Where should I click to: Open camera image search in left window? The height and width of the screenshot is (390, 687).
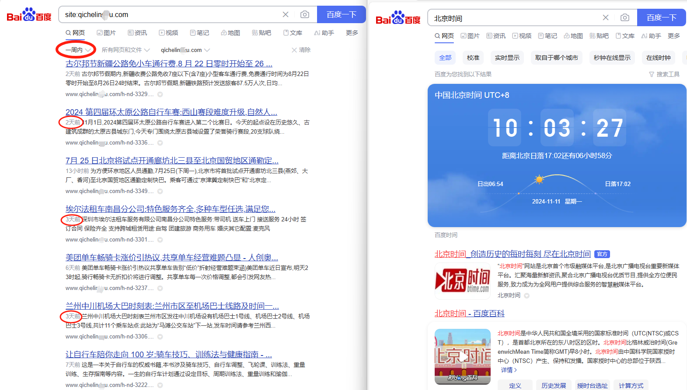(305, 14)
